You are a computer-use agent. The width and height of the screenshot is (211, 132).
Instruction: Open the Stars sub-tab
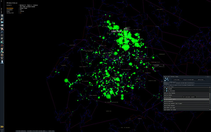pyautogui.click(x=166, y=85)
